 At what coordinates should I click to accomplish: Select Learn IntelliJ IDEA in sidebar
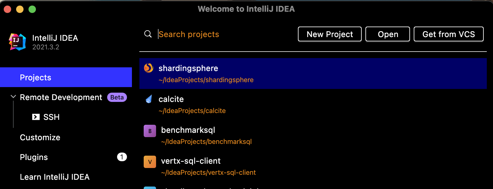click(55, 177)
